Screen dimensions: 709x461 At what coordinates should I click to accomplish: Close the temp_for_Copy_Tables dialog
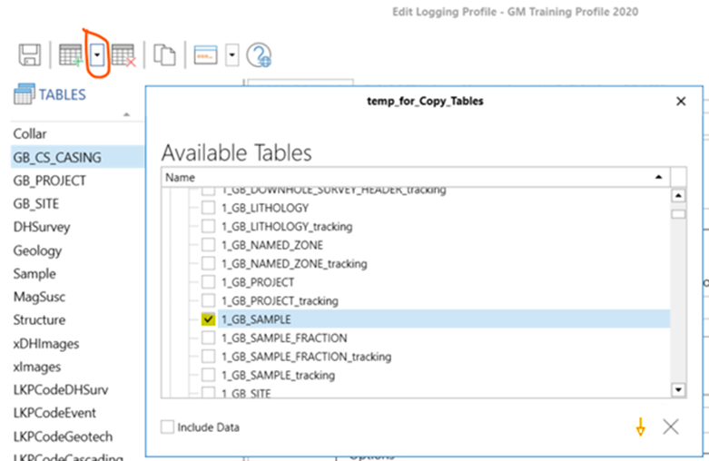click(x=681, y=102)
